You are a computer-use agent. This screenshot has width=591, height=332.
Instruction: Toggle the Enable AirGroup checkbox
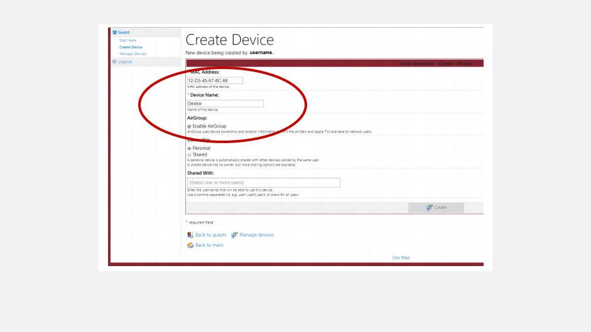(x=189, y=126)
